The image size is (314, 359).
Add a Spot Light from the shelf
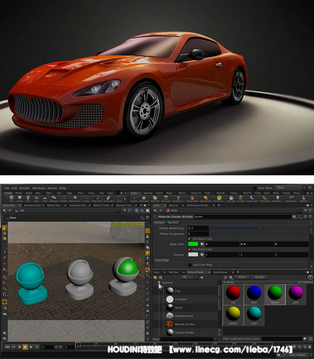155,198
